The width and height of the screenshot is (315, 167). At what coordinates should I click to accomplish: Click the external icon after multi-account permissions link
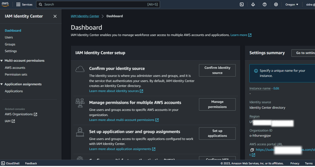[157, 120]
